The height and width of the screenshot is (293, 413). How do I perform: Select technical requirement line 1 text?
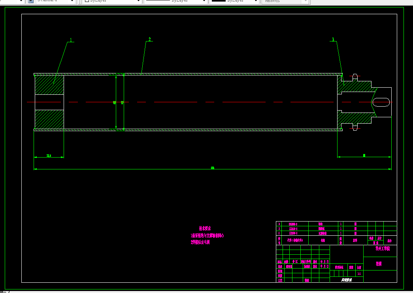[207, 235]
